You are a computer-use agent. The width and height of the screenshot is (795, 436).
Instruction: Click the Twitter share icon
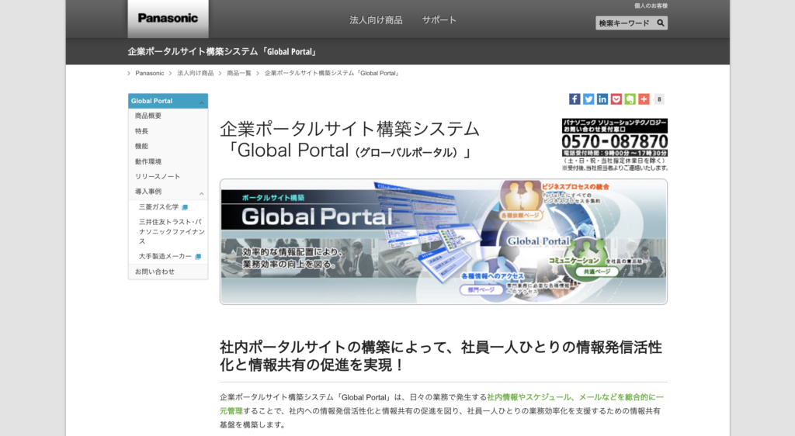[588, 99]
